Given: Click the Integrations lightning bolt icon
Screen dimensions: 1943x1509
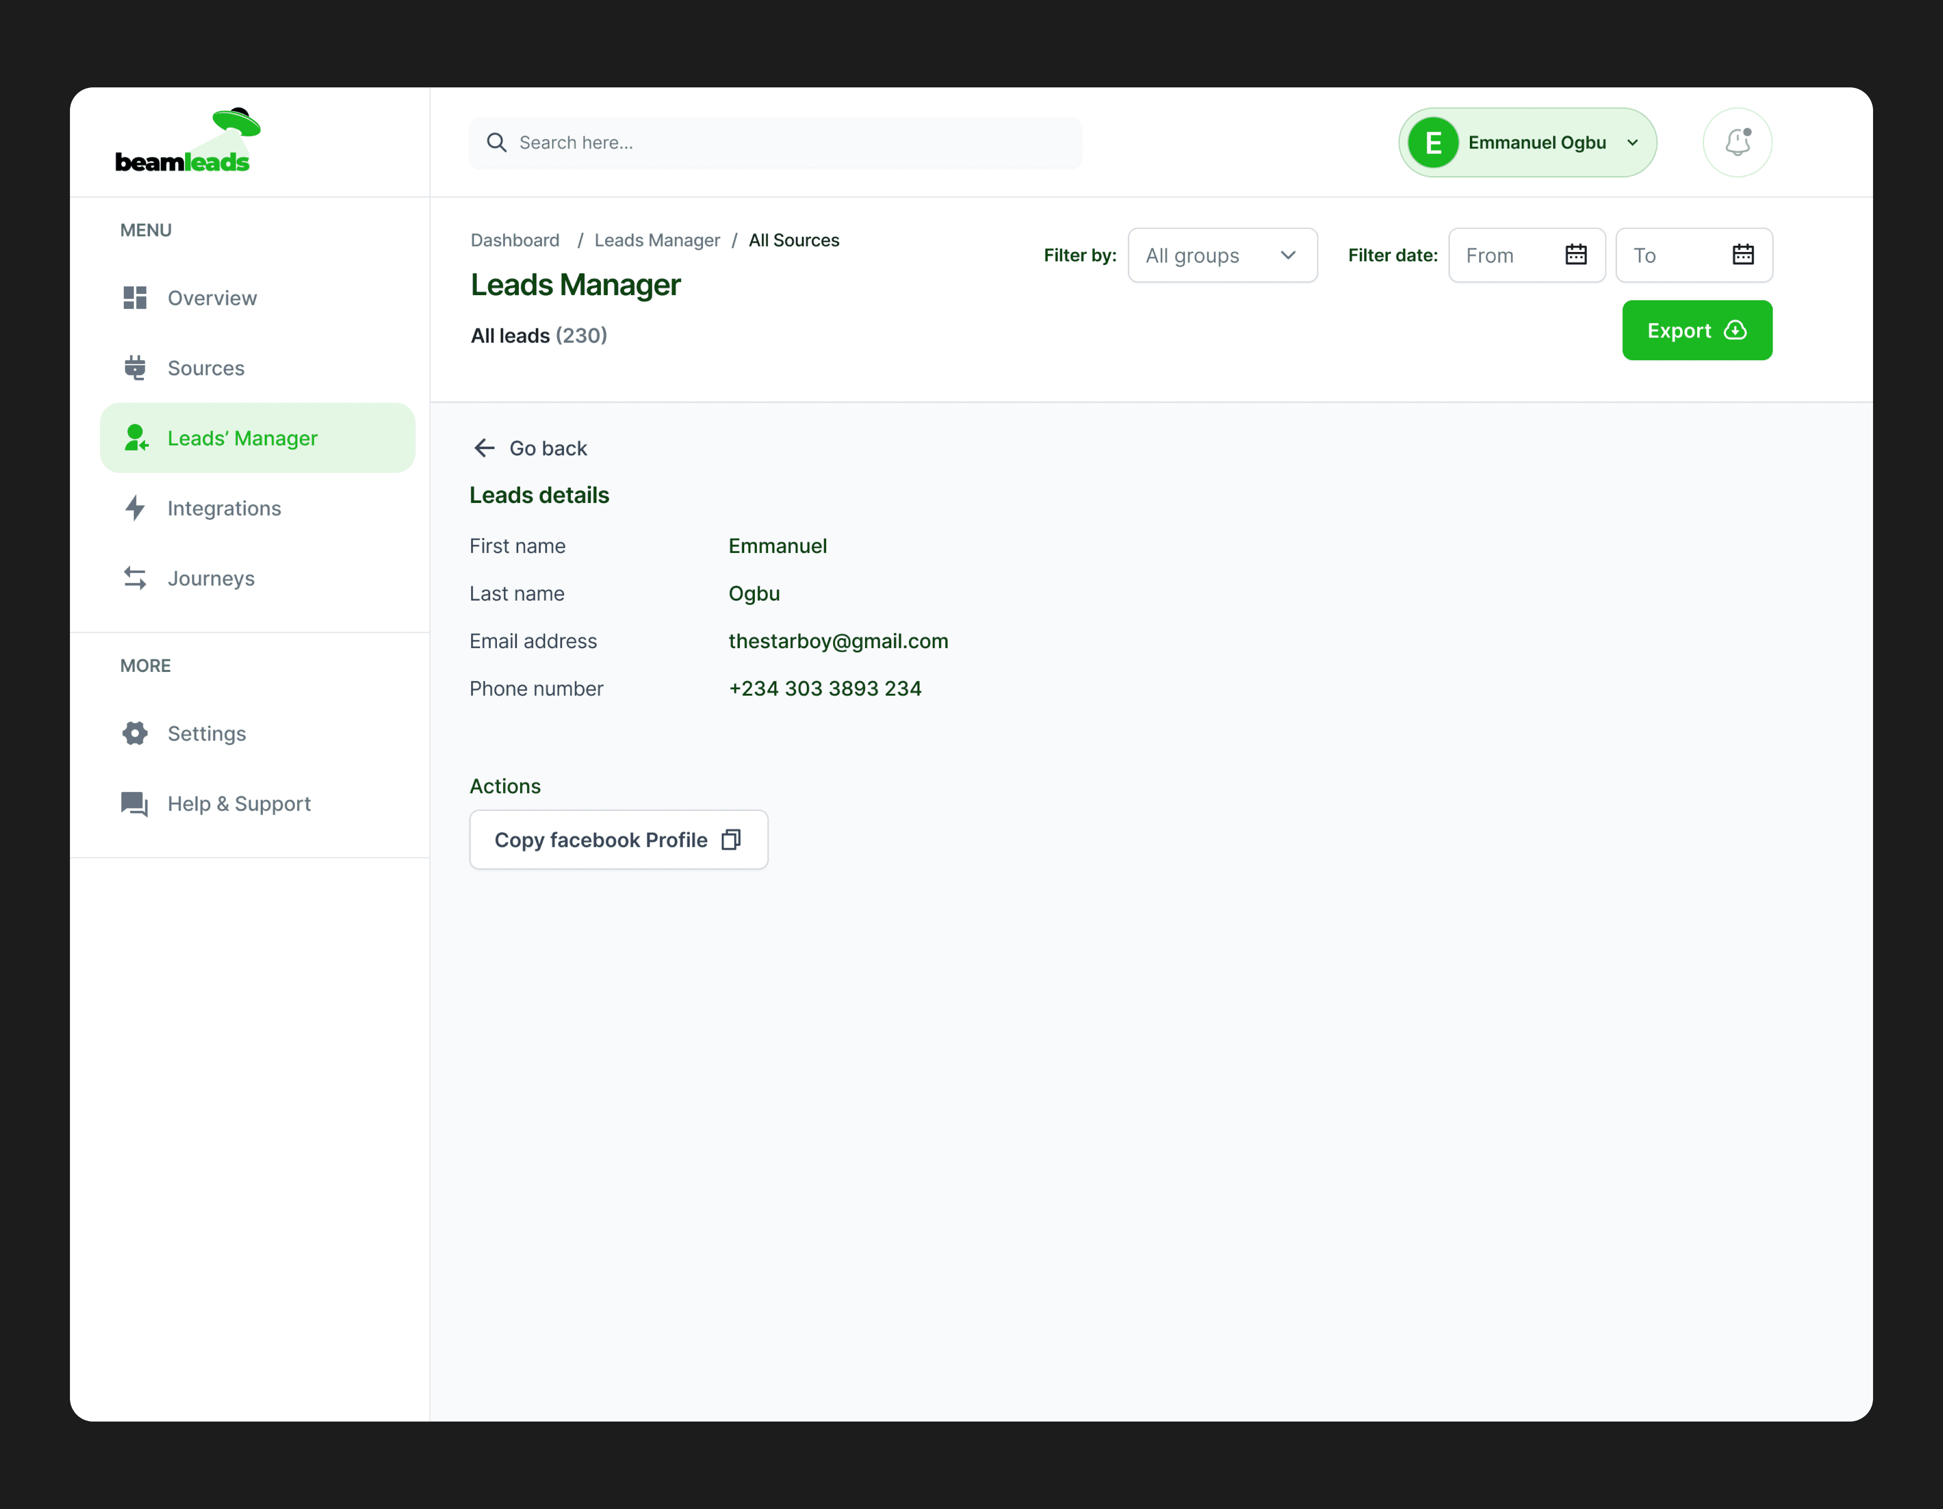Looking at the screenshot, I should pos(135,508).
